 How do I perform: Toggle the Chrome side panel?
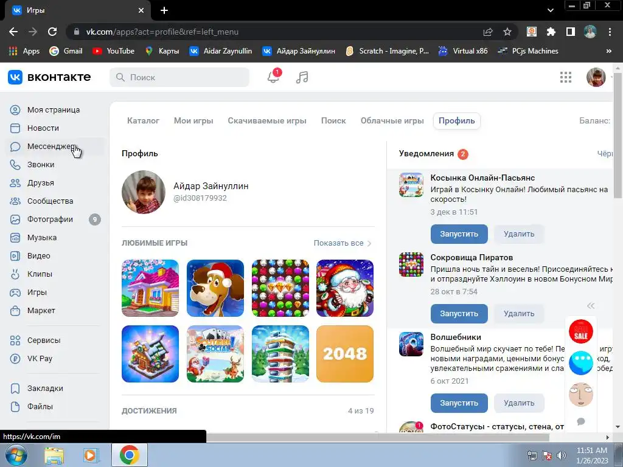pos(571,32)
